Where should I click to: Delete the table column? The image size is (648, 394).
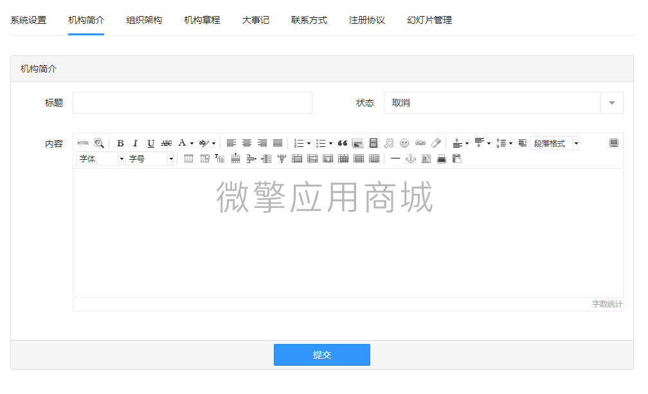282,159
